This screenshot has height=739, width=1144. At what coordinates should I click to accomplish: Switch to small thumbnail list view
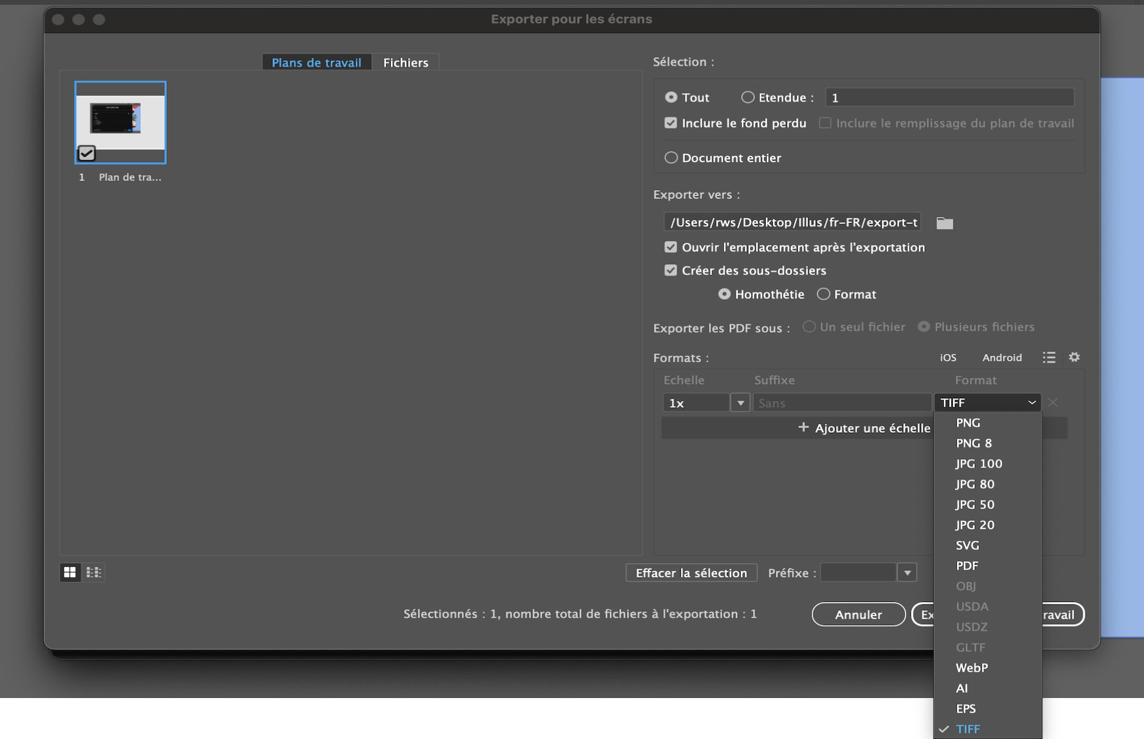(94, 572)
